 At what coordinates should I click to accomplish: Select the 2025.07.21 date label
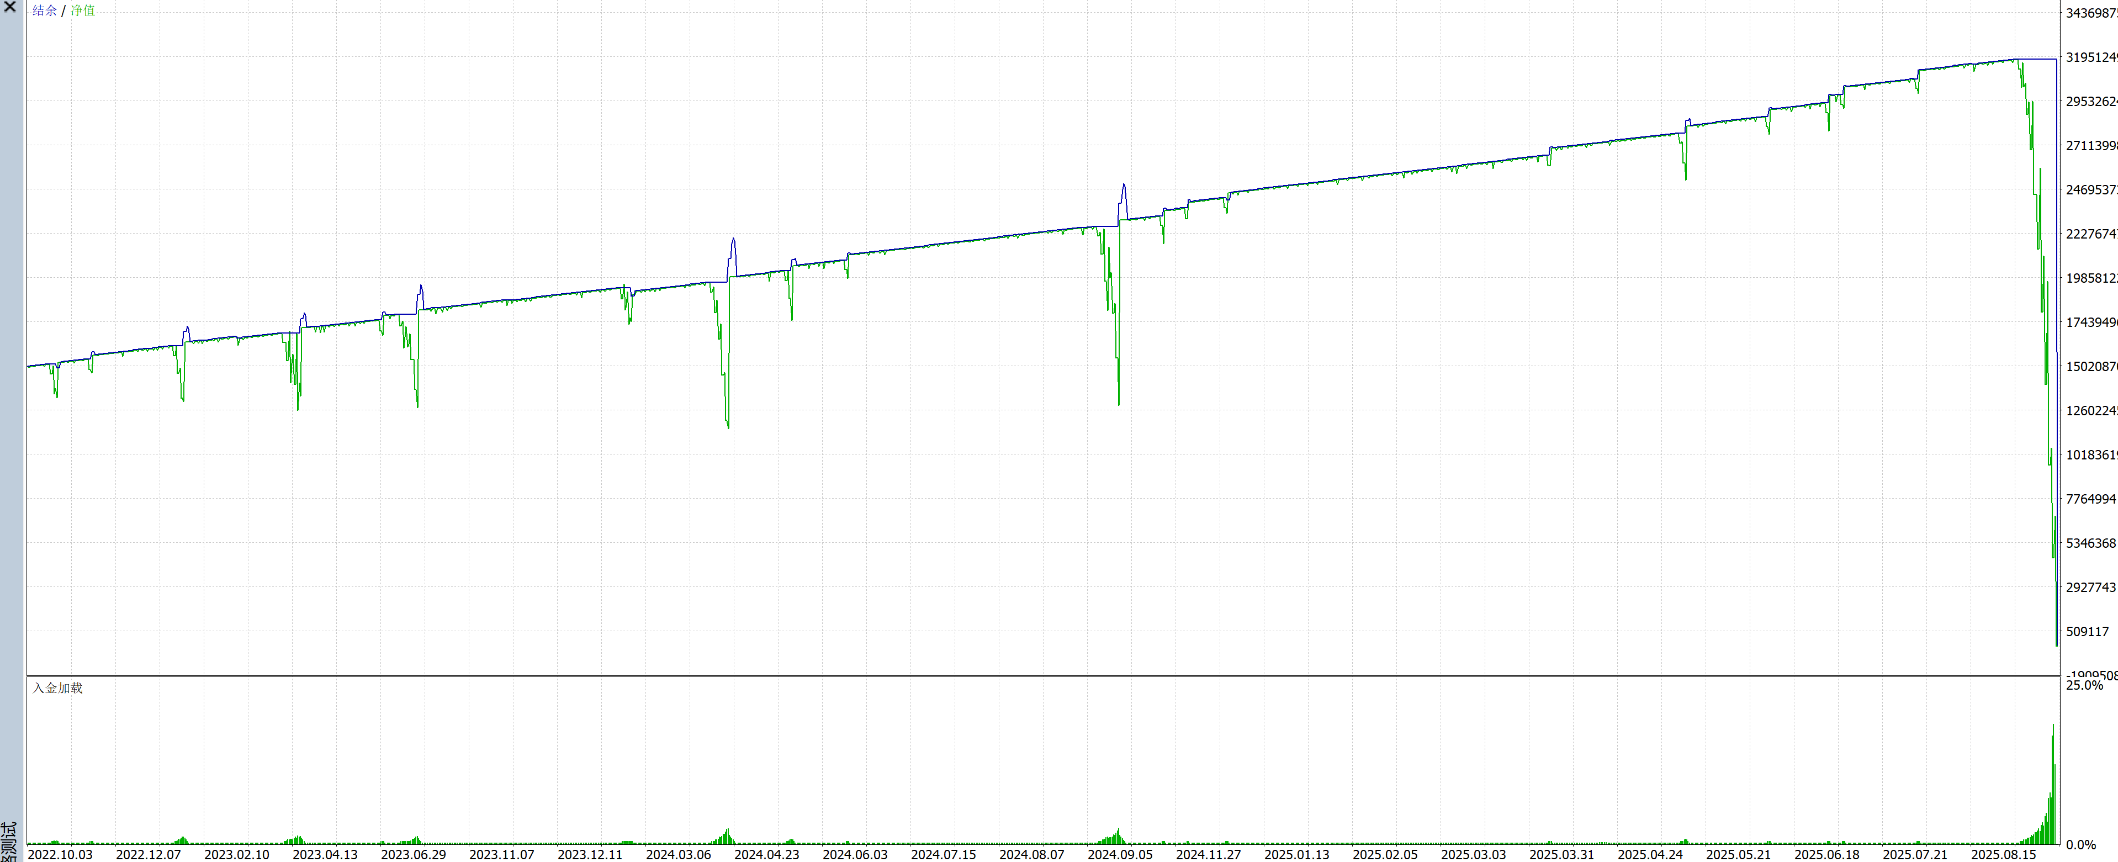(x=1916, y=854)
